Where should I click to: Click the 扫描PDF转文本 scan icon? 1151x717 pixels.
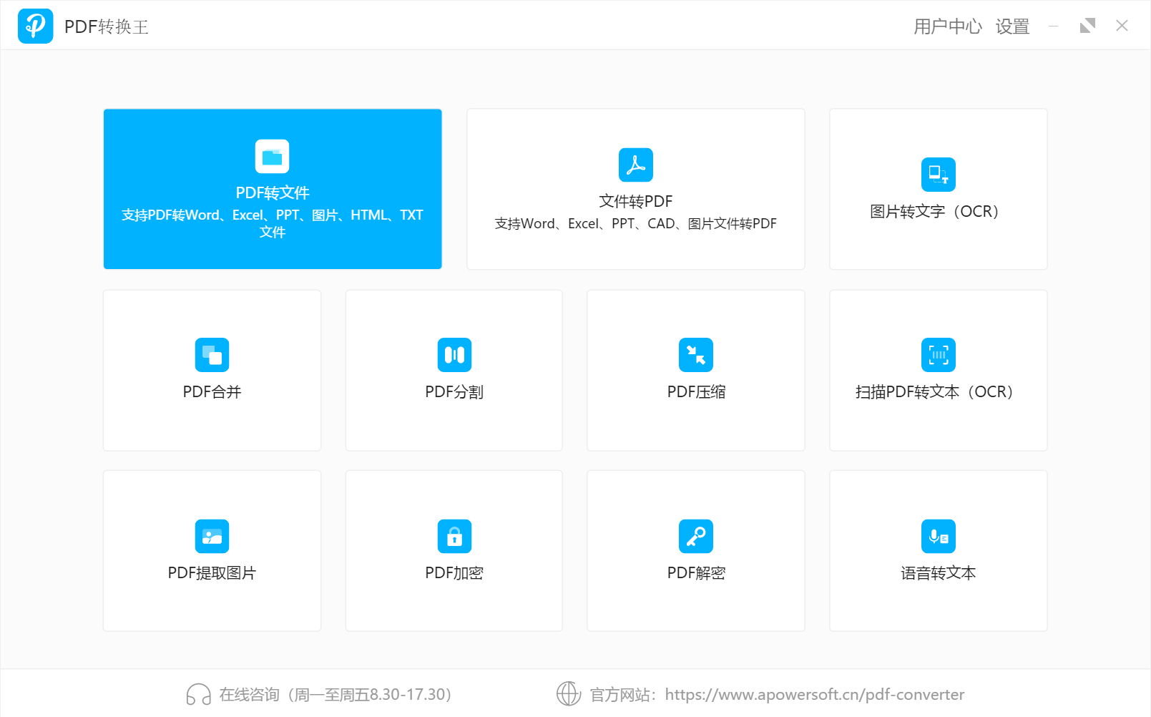938,355
